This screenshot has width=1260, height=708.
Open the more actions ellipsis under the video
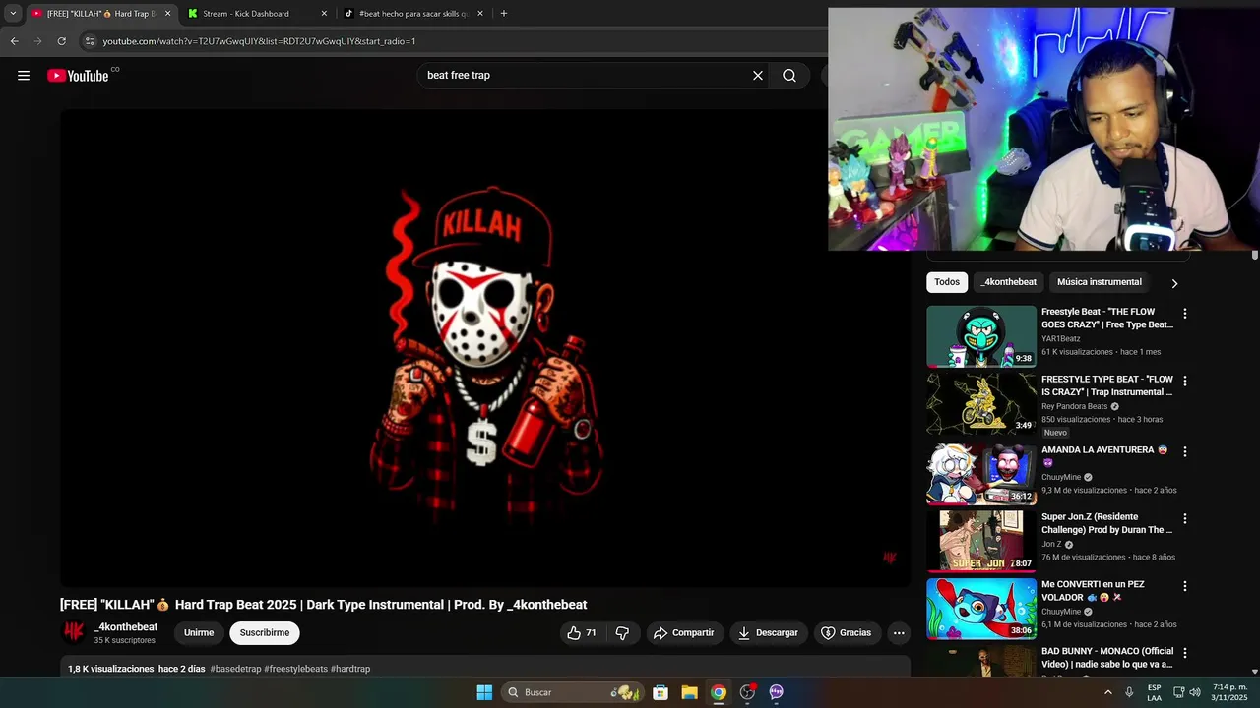(x=899, y=633)
